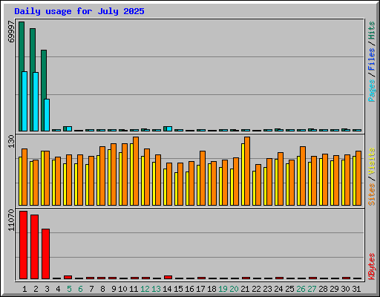
Task: Click the x-axis label 26
Action: tap(301, 289)
